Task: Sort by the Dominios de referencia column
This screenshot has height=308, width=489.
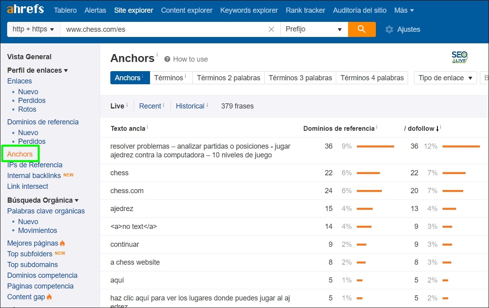Action: pos(339,128)
